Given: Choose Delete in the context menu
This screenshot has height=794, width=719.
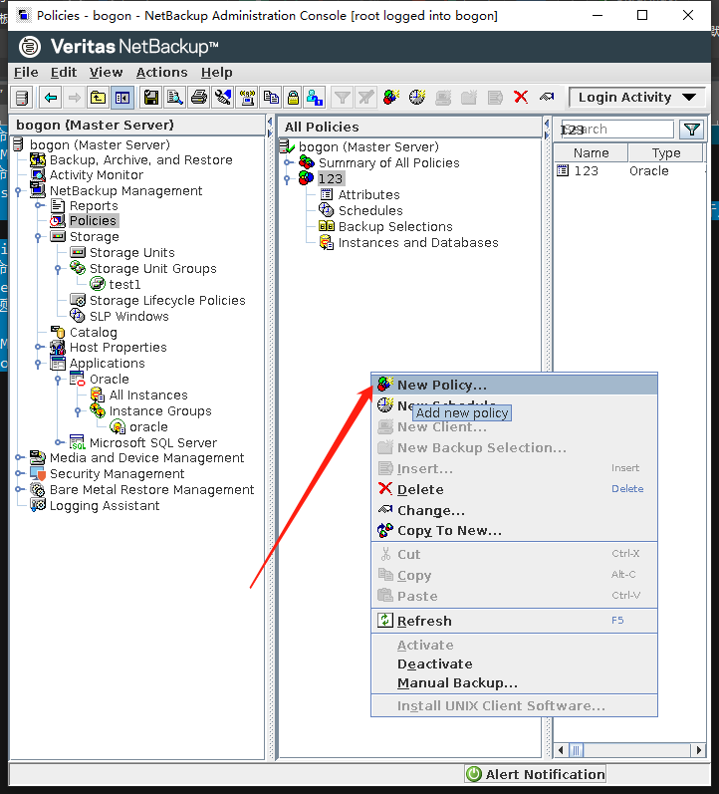Looking at the screenshot, I should tap(515, 489).
